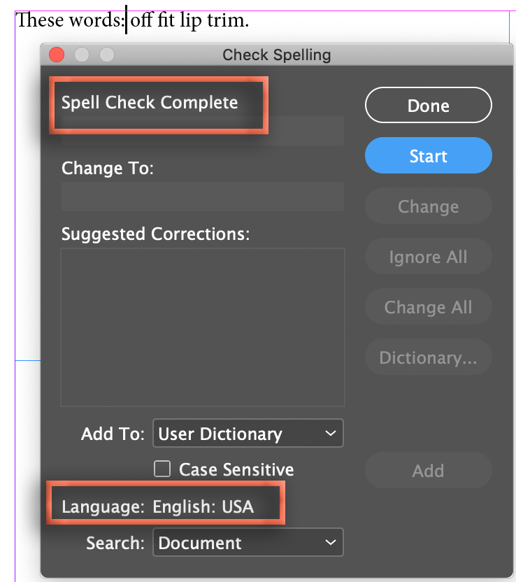Open the Add To dropdown
The width and height of the screenshot is (516, 582).
(248, 433)
